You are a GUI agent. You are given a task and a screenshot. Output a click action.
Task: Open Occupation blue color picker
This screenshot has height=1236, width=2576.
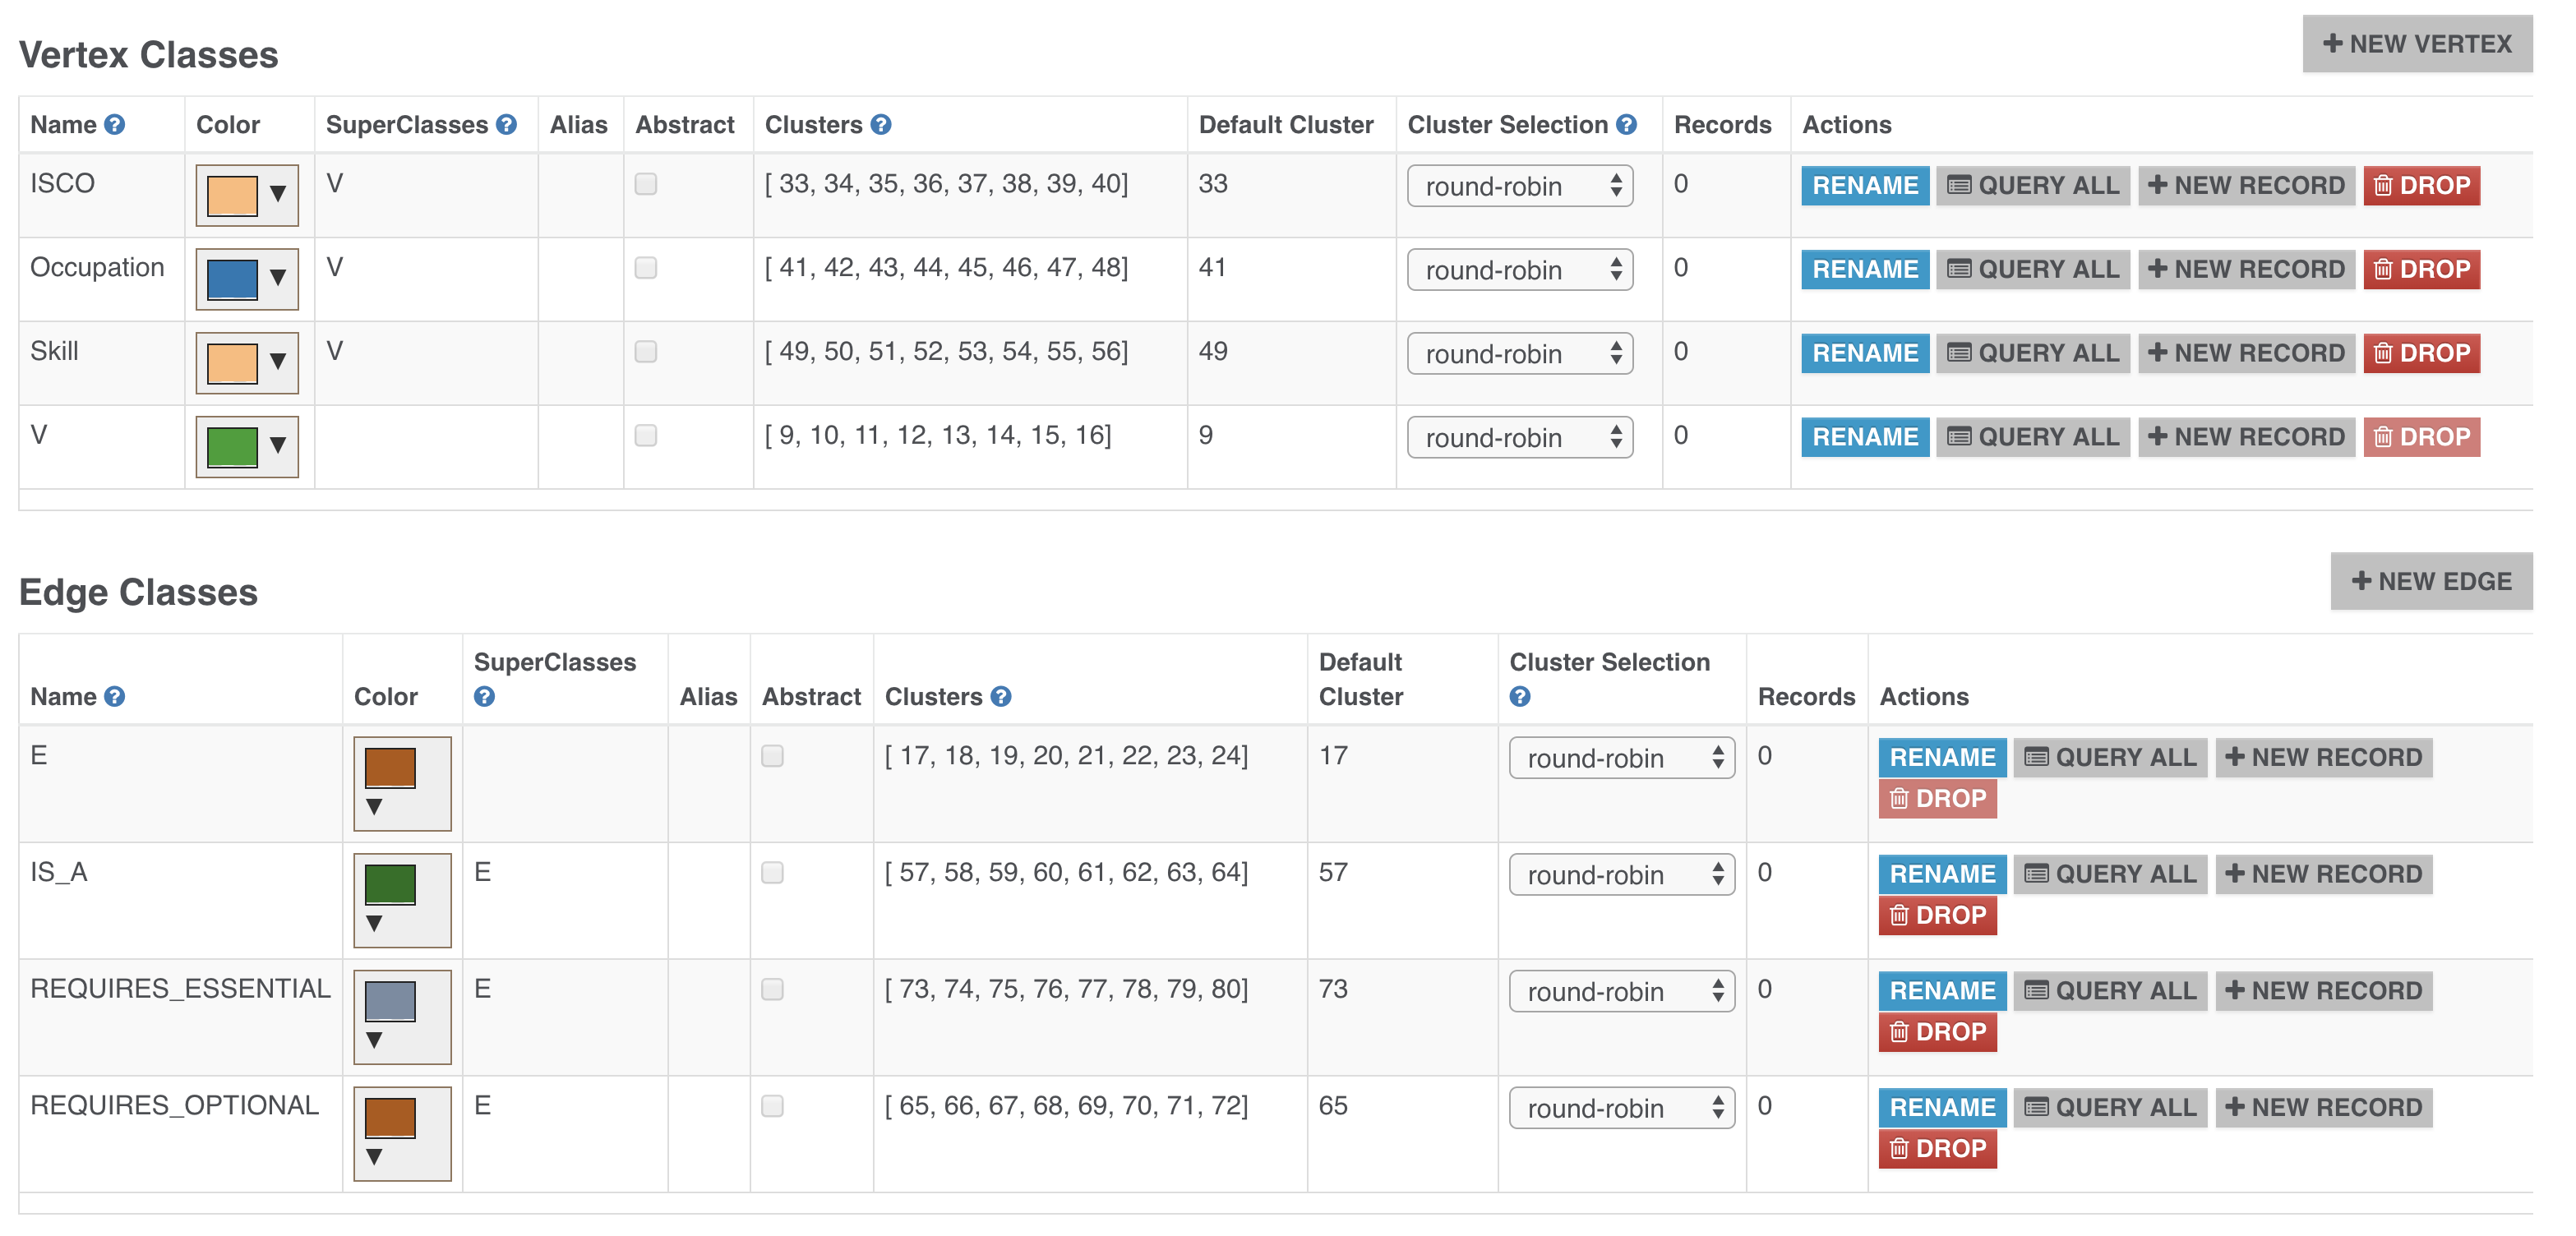pyautogui.click(x=247, y=279)
